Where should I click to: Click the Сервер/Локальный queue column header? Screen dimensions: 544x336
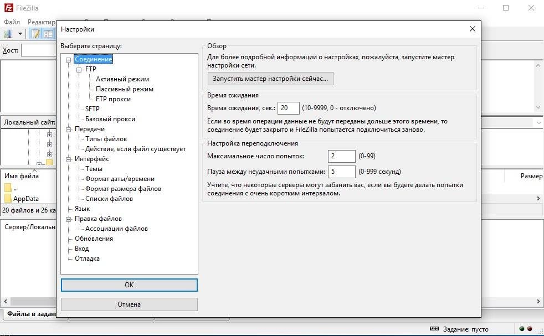(x=30, y=227)
